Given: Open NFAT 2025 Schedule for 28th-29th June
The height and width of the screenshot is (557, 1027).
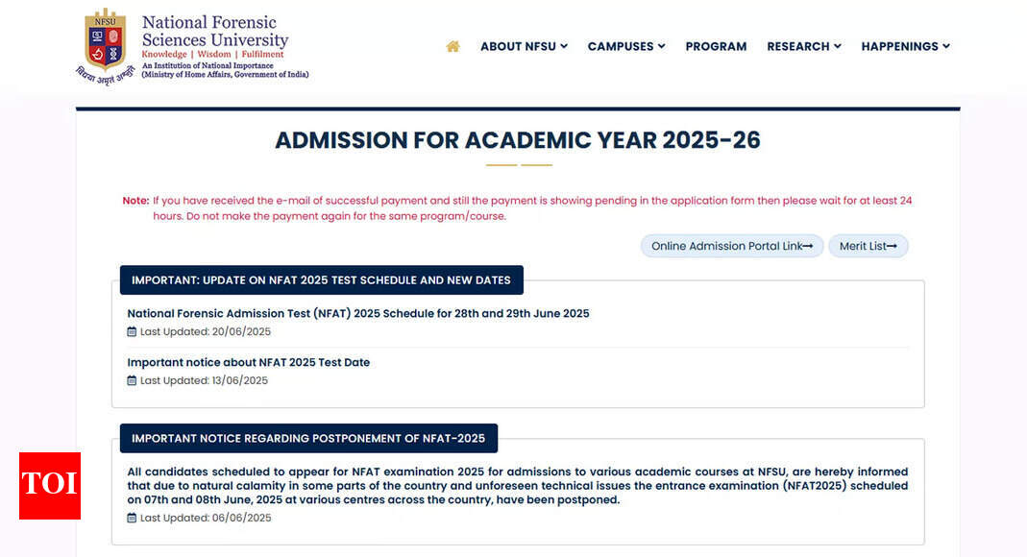Looking at the screenshot, I should [x=358, y=314].
